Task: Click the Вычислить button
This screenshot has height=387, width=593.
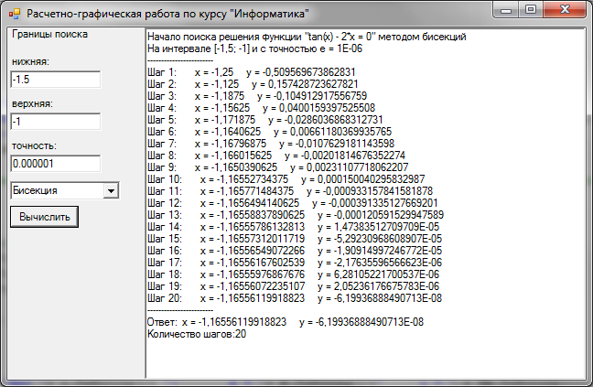Action: click(x=44, y=217)
